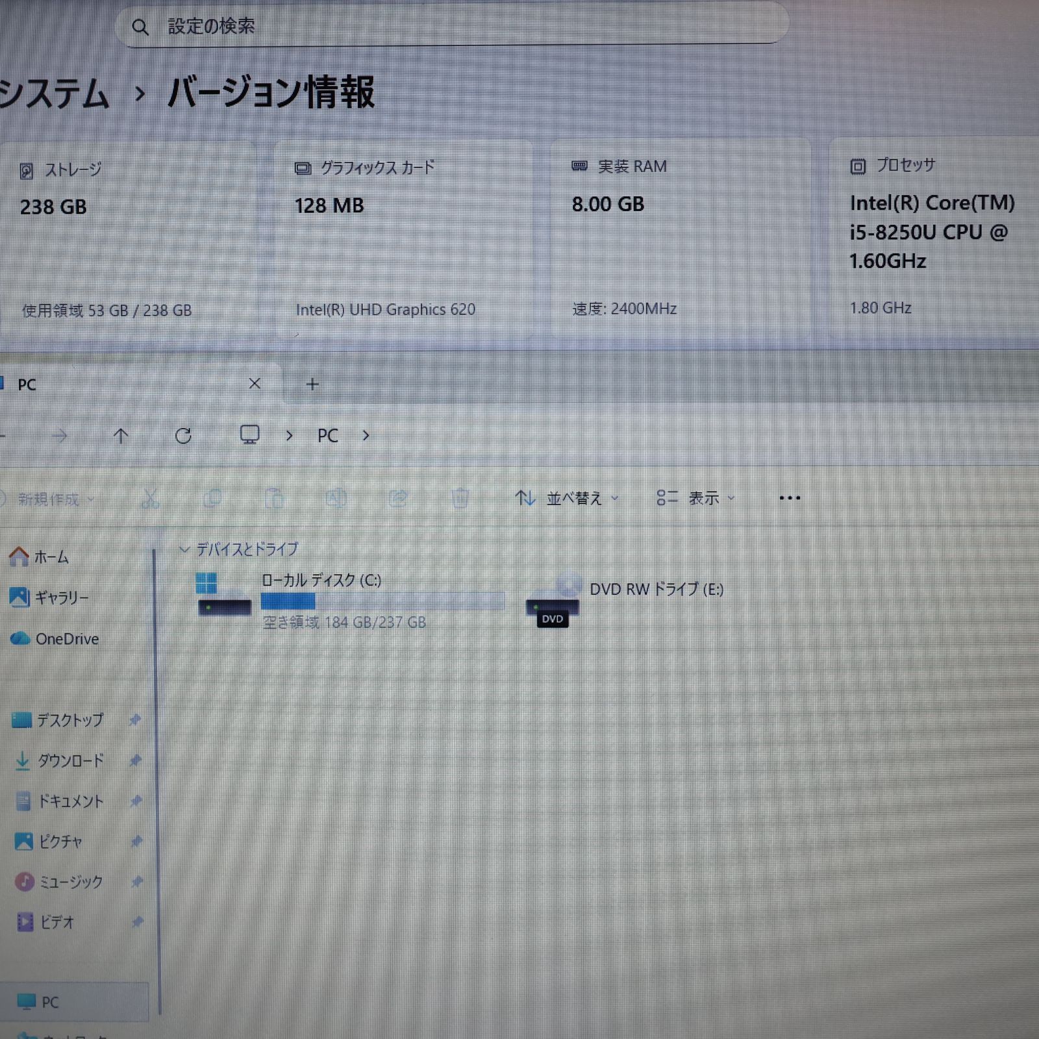The width and height of the screenshot is (1039, 1039).
Task: Open a new File Explorer tab
Action: click(x=312, y=384)
